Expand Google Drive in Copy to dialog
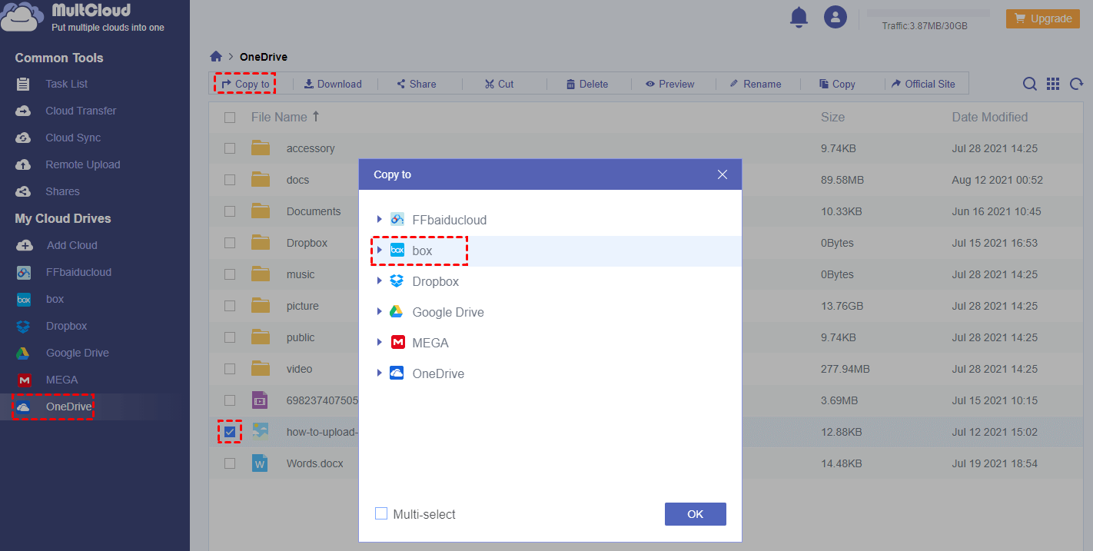The width and height of the screenshot is (1093, 551). 380,312
